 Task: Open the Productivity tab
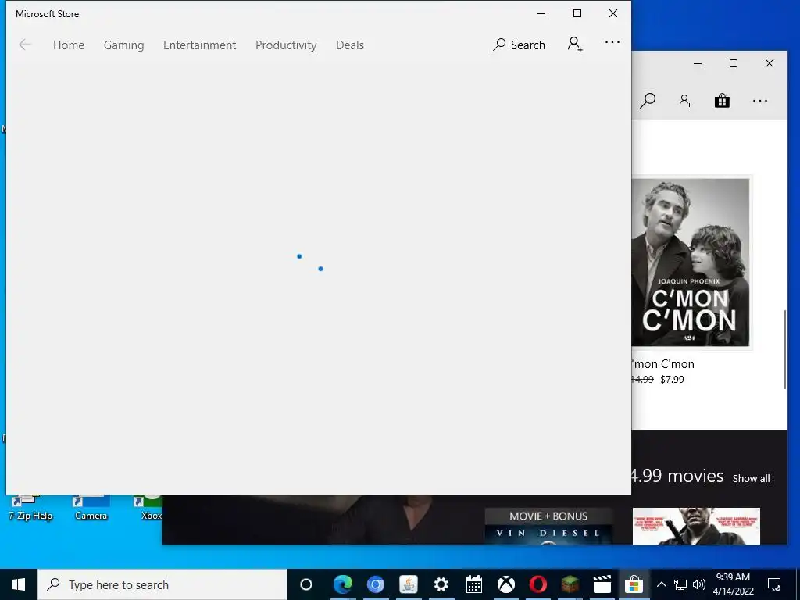[286, 45]
